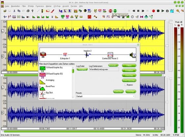Play audio with the green triangle button
This screenshot has height=137, width=185.
tap(163, 11)
